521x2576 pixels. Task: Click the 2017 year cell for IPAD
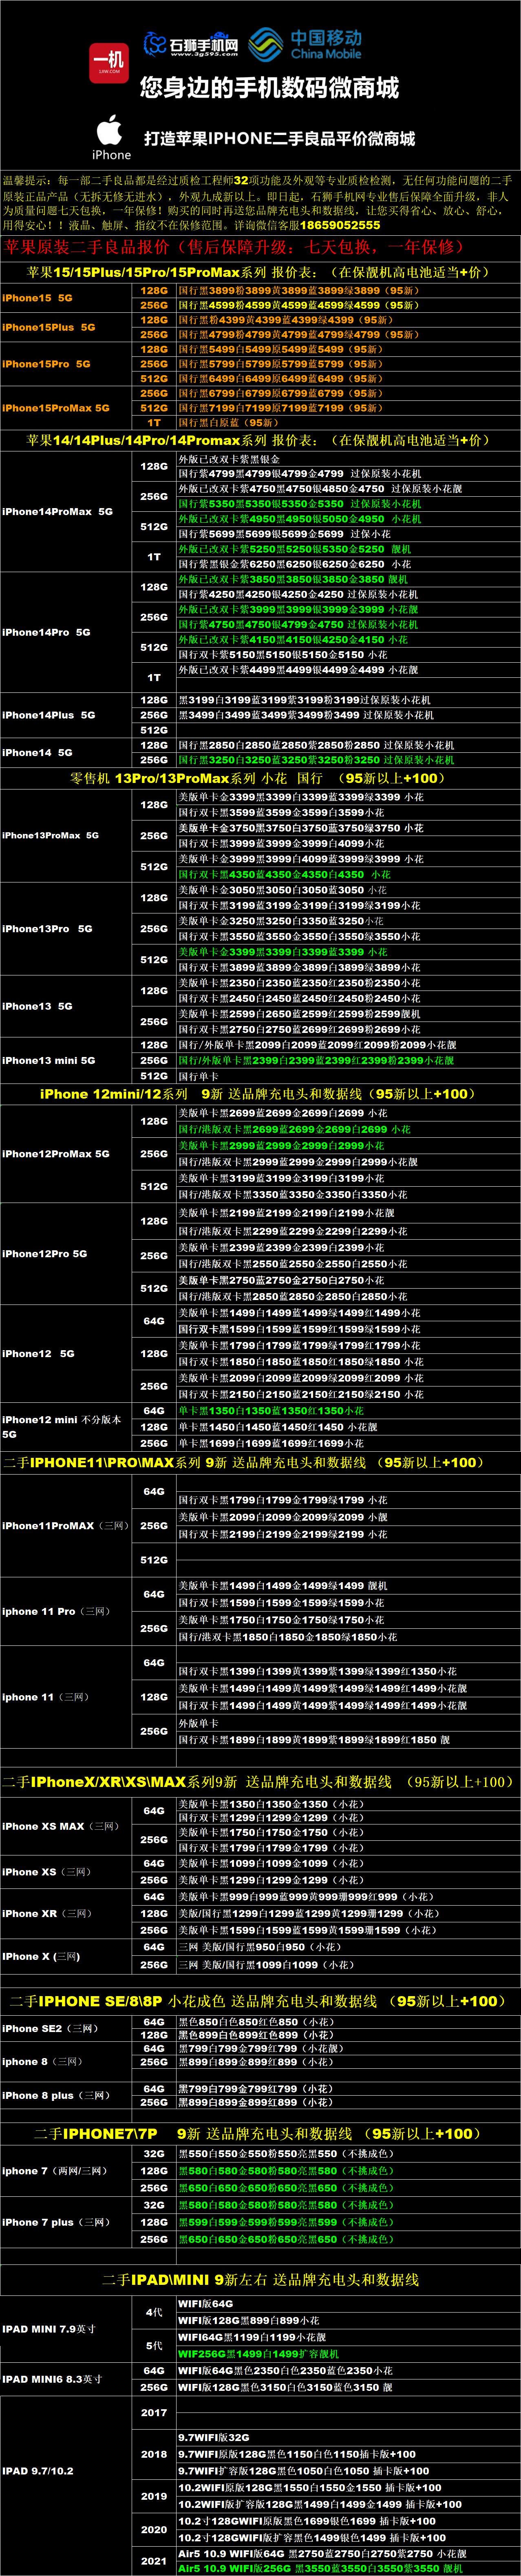tap(154, 2413)
